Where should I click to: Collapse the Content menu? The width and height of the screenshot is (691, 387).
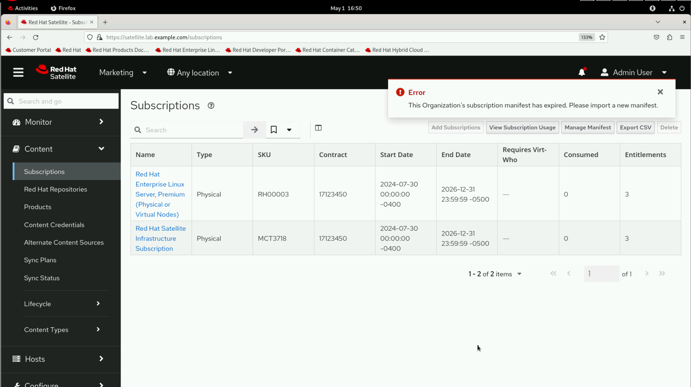[61, 149]
